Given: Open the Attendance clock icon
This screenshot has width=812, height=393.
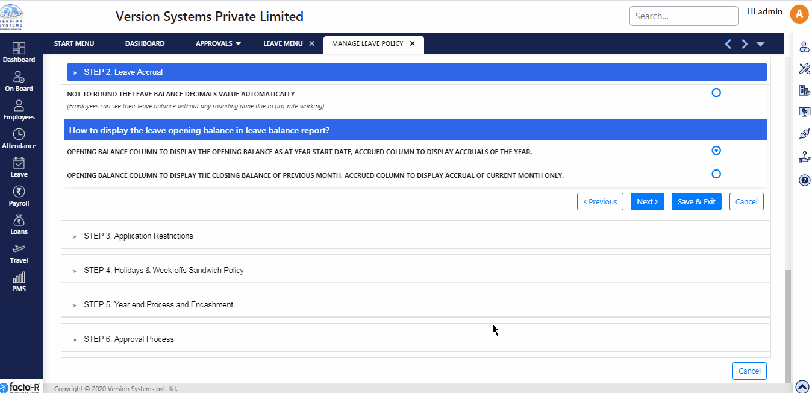Looking at the screenshot, I should (19, 137).
